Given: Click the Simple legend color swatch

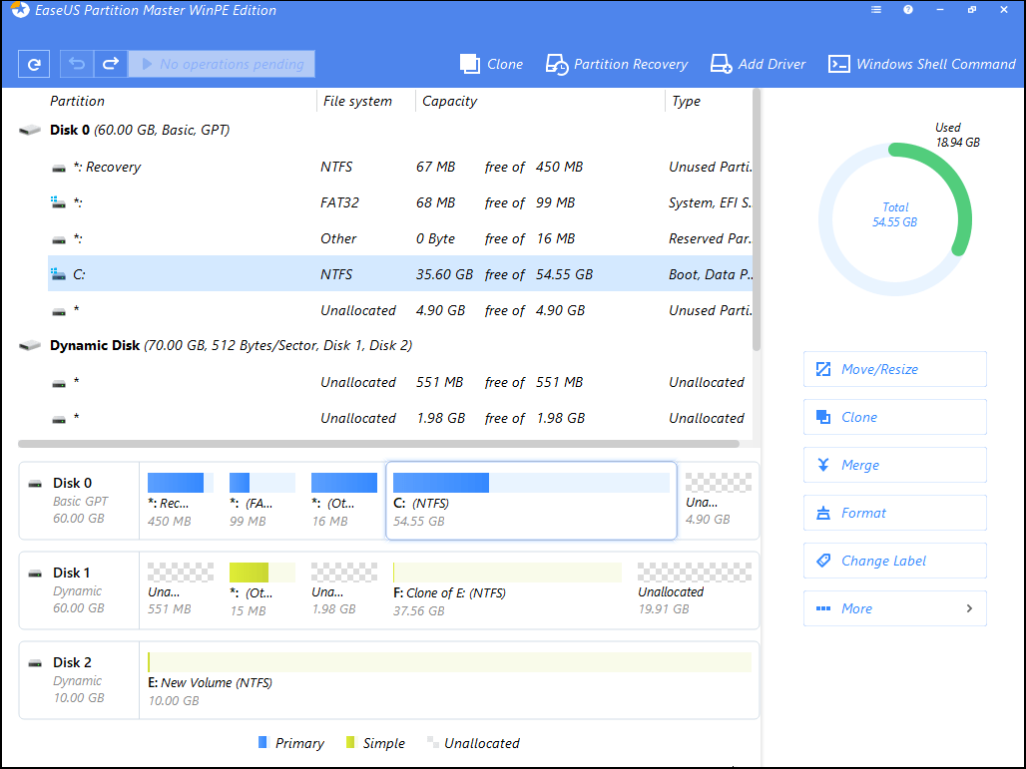Looking at the screenshot, I should point(350,742).
